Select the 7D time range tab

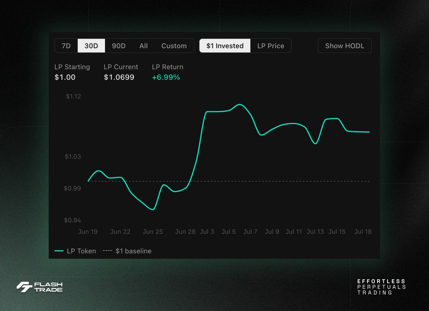point(66,46)
